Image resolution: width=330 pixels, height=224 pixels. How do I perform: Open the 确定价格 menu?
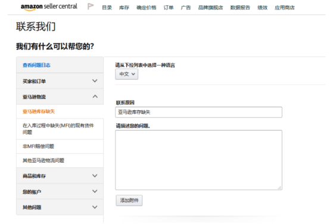tap(147, 8)
